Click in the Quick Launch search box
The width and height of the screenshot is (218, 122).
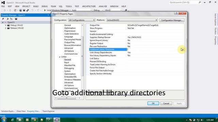(184, 2)
